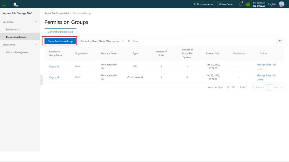Open the notifications bell
The height and width of the screenshot is (162, 289).
tap(240, 4)
